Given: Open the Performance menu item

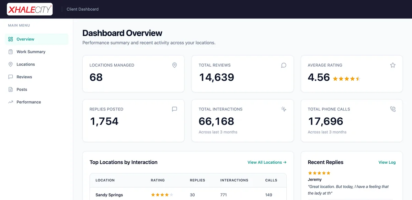Looking at the screenshot, I should (x=37, y=102).
